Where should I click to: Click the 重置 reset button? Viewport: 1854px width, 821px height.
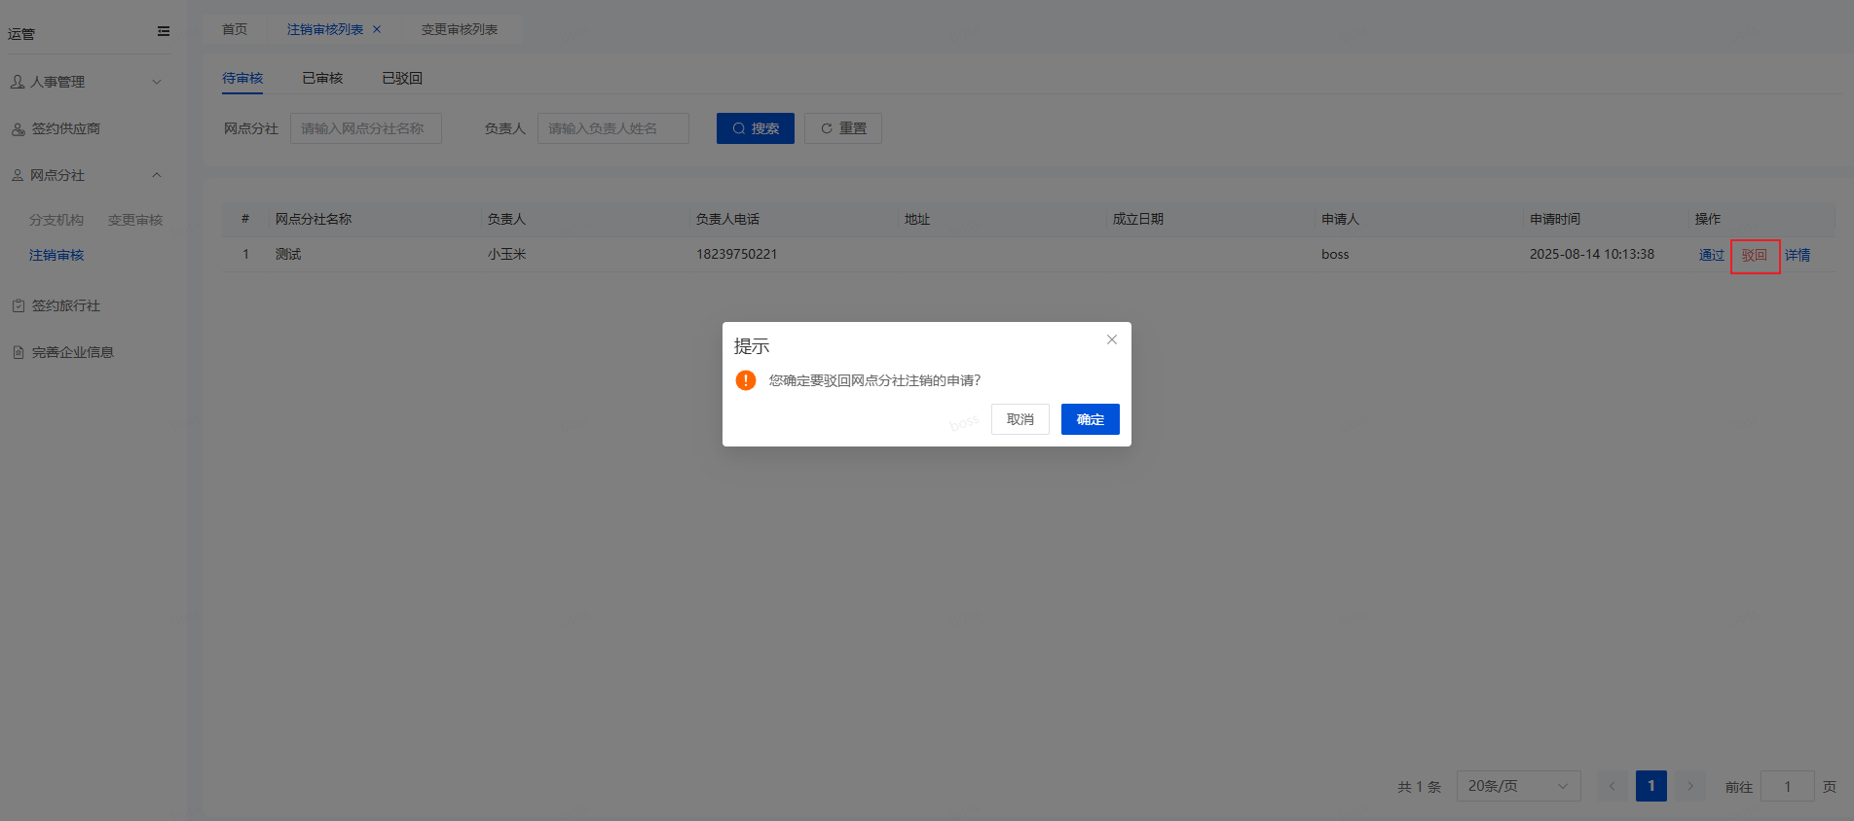[x=842, y=128]
